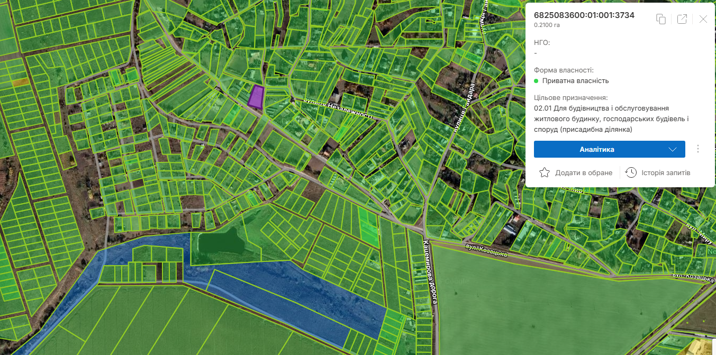Open parcel details in a new window
The image size is (716, 355).
(x=682, y=19)
